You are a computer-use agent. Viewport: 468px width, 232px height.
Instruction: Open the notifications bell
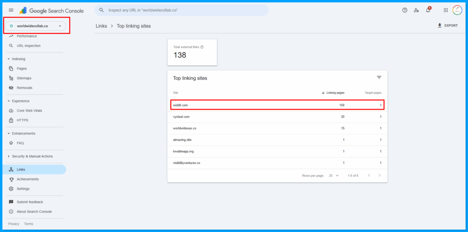(428, 10)
